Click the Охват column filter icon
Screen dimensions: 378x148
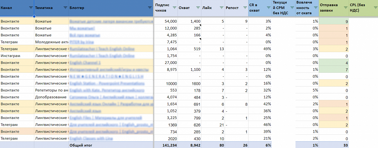click(x=198, y=8)
